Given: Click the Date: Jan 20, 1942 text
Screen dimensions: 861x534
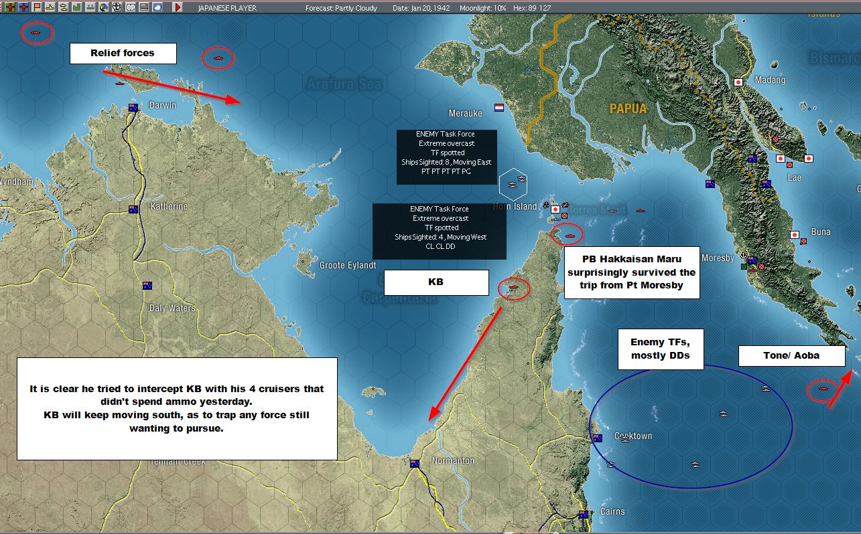Looking at the screenshot, I should click(x=420, y=8).
